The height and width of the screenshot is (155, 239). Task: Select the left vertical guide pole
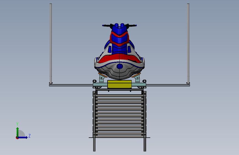coord(51,44)
